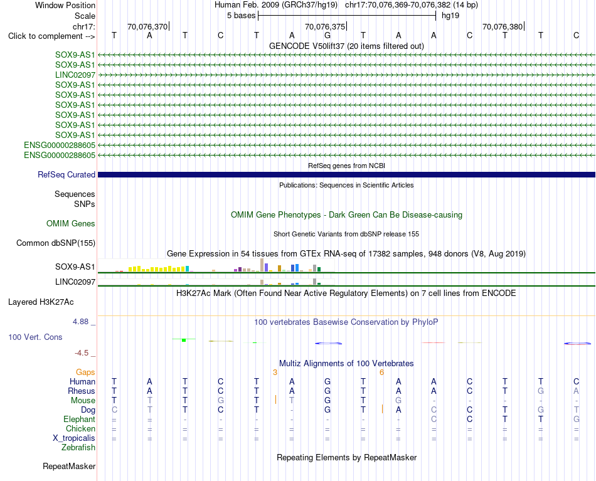Click the Human alignment row label
Screen dimensions: 596x481
point(82,381)
